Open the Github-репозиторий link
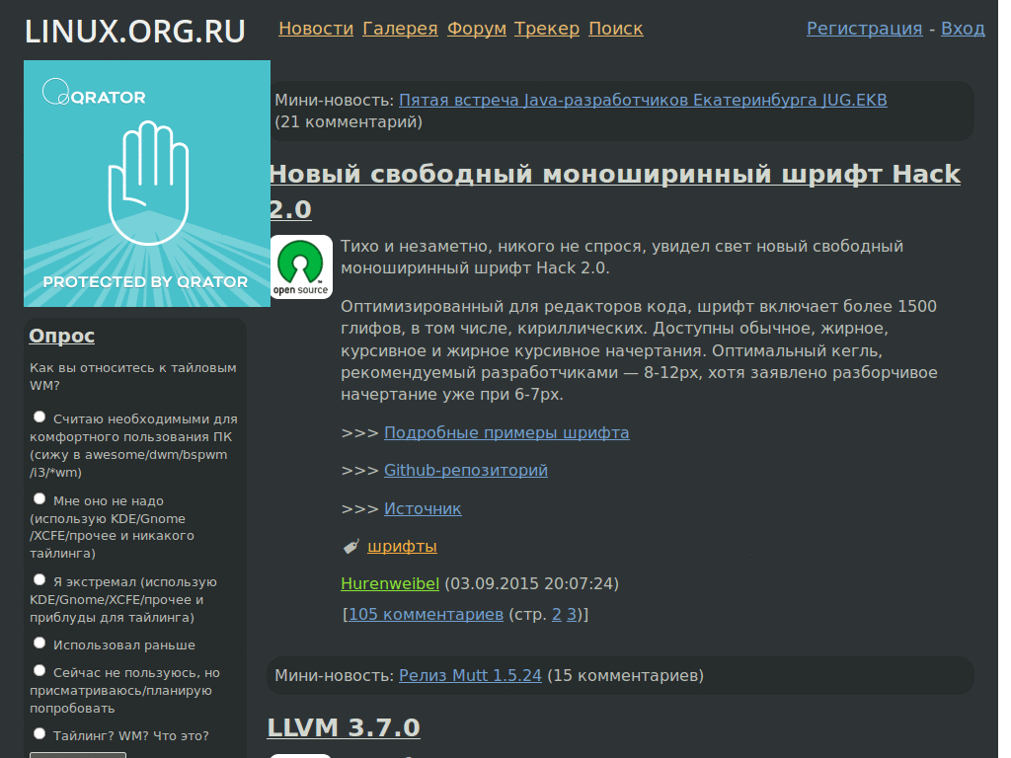 (x=466, y=470)
